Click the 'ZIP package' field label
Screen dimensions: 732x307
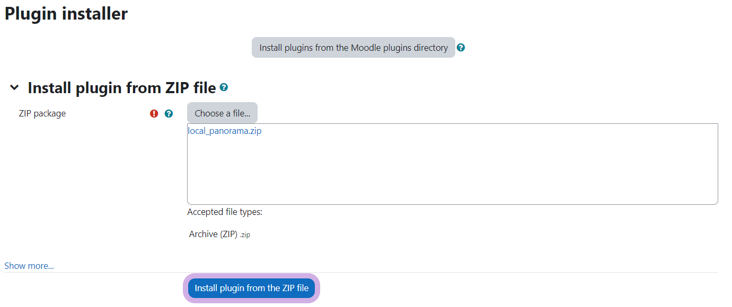(x=42, y=113)
